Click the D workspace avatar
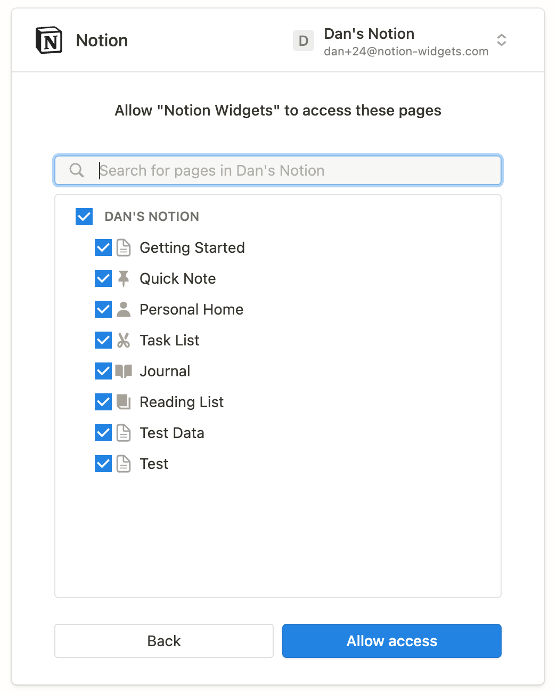557x693 pixels. (303, 40)
